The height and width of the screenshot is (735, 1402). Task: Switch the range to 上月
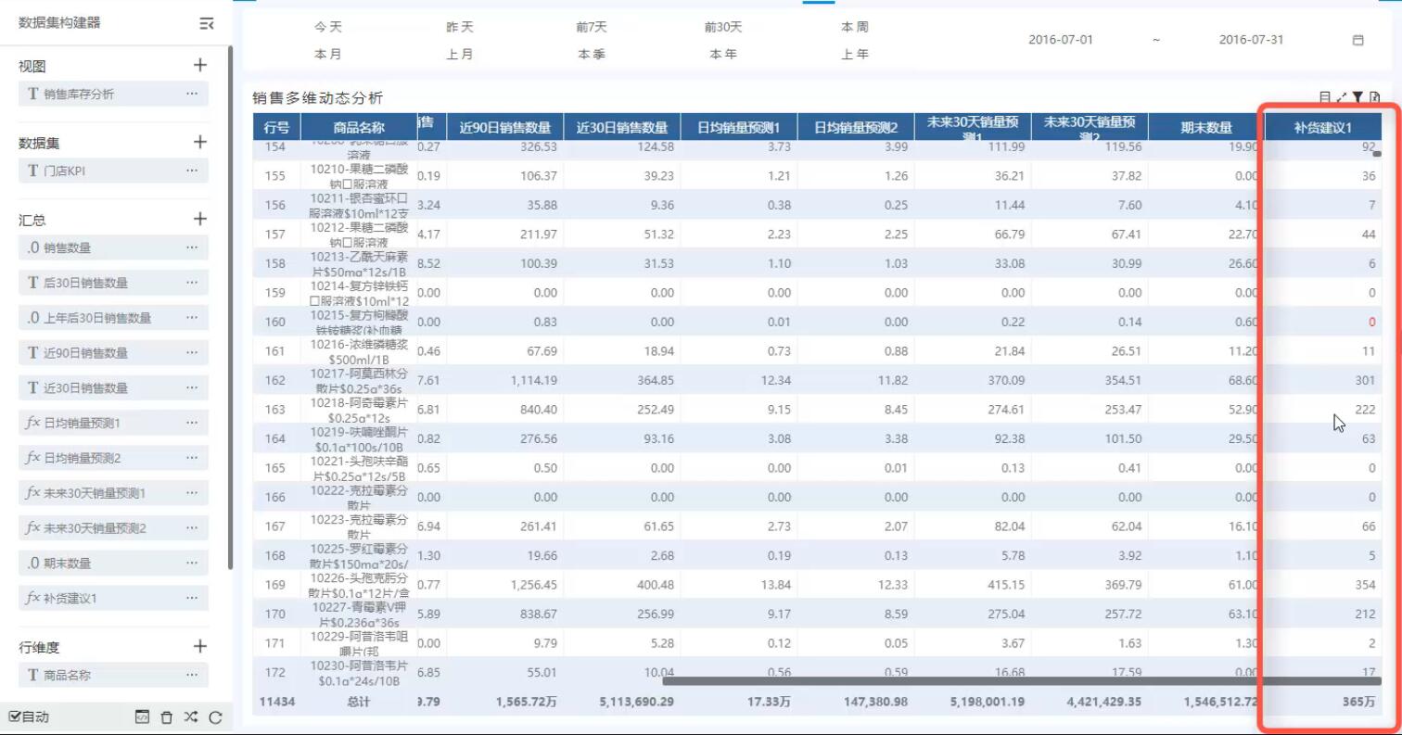point(460,54)
